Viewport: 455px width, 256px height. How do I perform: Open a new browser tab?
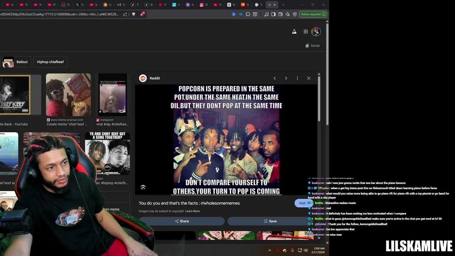coord(283,5)
